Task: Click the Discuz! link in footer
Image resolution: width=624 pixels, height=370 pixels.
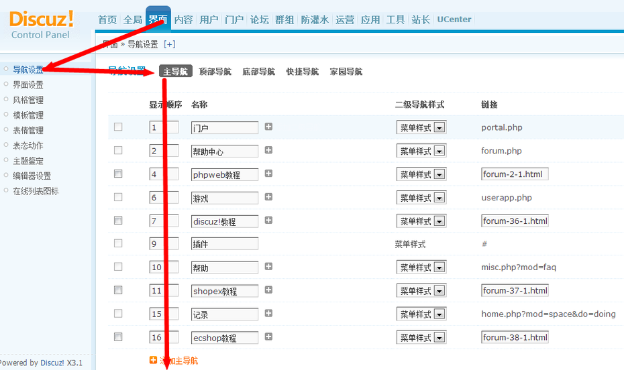Action: point(52,363)
